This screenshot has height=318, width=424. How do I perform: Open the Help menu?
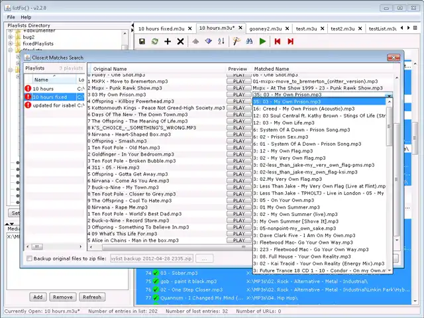[x=26, y=17]
